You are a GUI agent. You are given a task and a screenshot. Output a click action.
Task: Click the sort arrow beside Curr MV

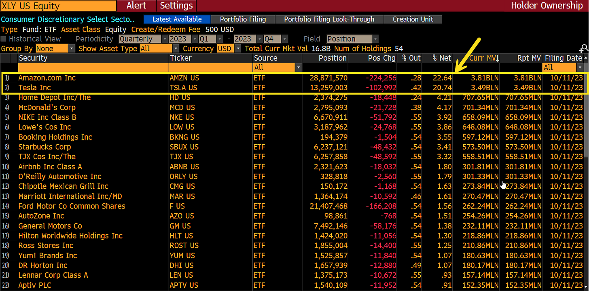[x=497, y=58]
